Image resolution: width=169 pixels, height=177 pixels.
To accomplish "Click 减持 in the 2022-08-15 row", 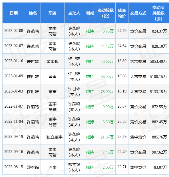I will 90,167.
